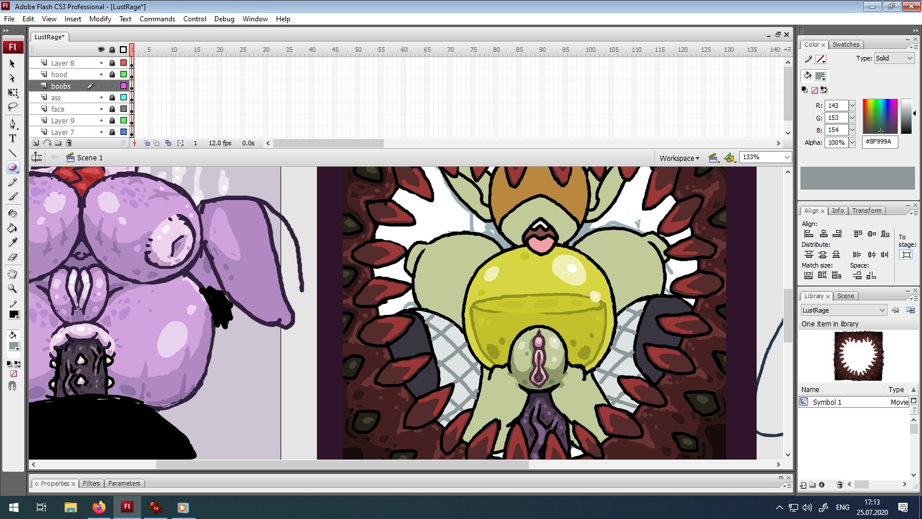Viewport: 922px width, 519px height.
Task: Open the B value slider dropdown
Action: click(852, 130)
